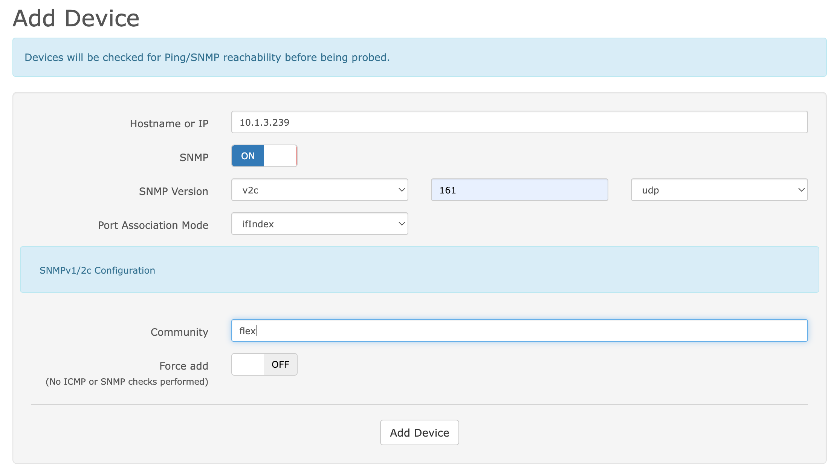Screen dimensions: 831x475
Task: Open the SNMP Version v2c dropdown
Action: point(319,190)
